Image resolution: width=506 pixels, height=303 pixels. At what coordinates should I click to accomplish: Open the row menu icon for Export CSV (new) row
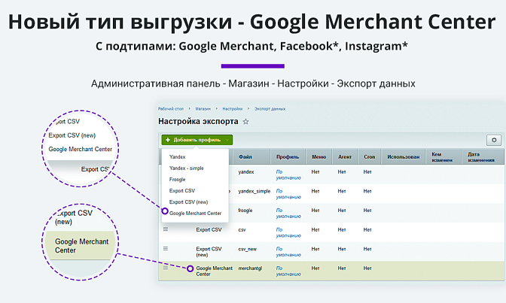[x=166, y=249]
